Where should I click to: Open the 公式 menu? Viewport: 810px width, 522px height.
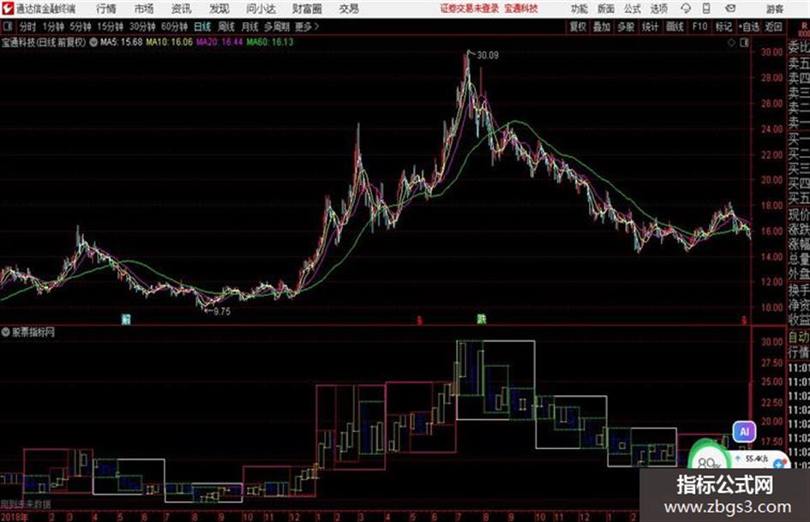[633, 9]
